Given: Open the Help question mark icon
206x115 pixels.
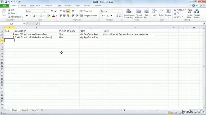Looking at the screenshot, I should coord(193,6).
